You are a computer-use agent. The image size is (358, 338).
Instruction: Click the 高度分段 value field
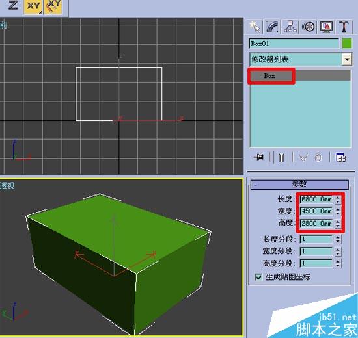click(316, 263)
